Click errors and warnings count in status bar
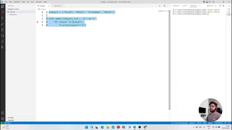232x130 pixels. (8, 123)
